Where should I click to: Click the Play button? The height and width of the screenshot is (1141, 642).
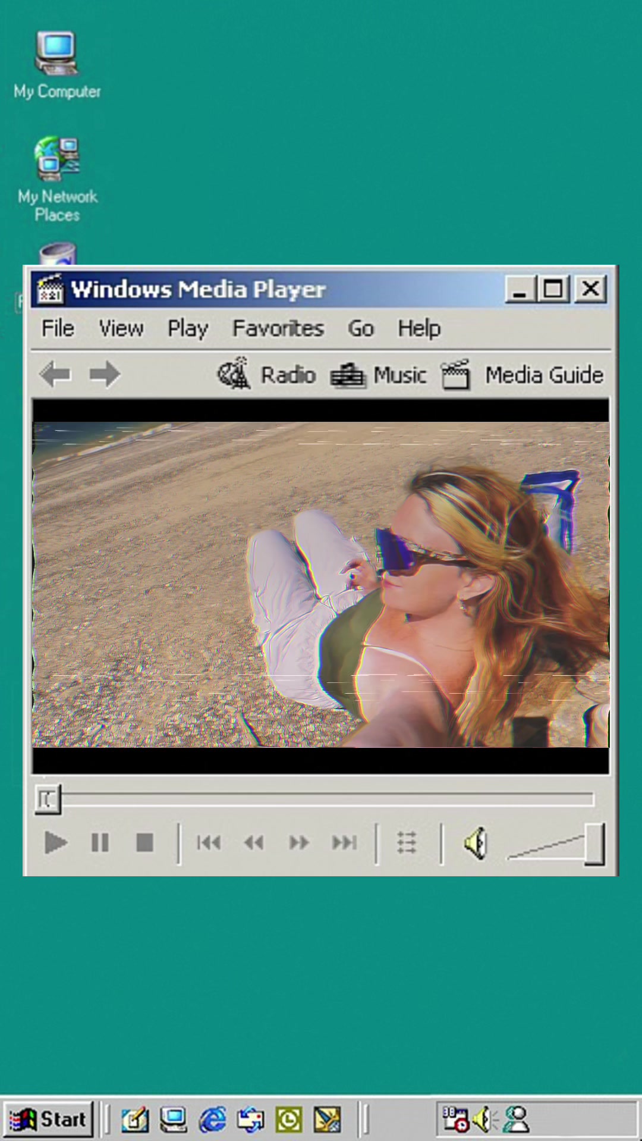56,842
